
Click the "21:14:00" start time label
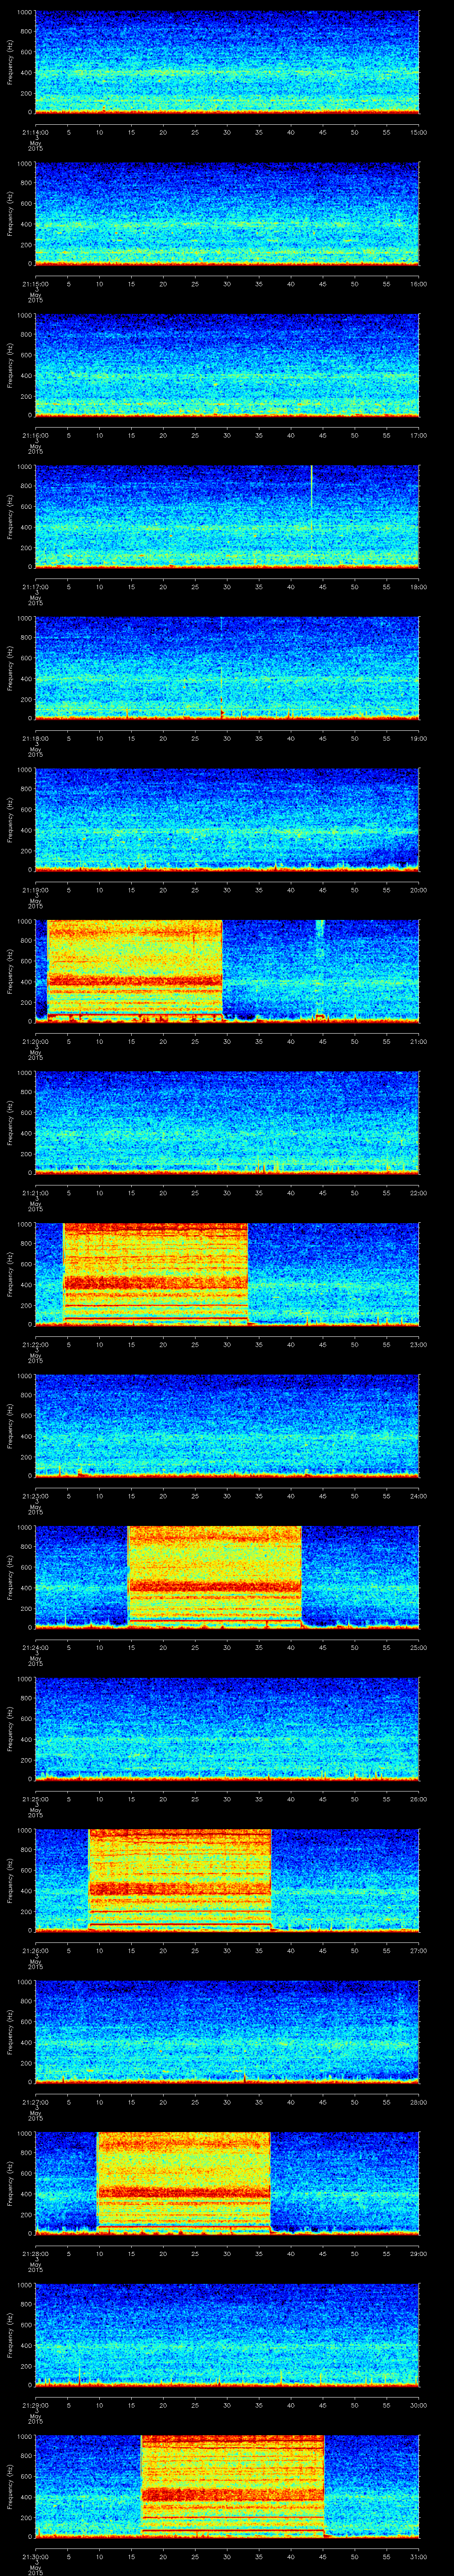pyautogui.click(x=35, y=132)
